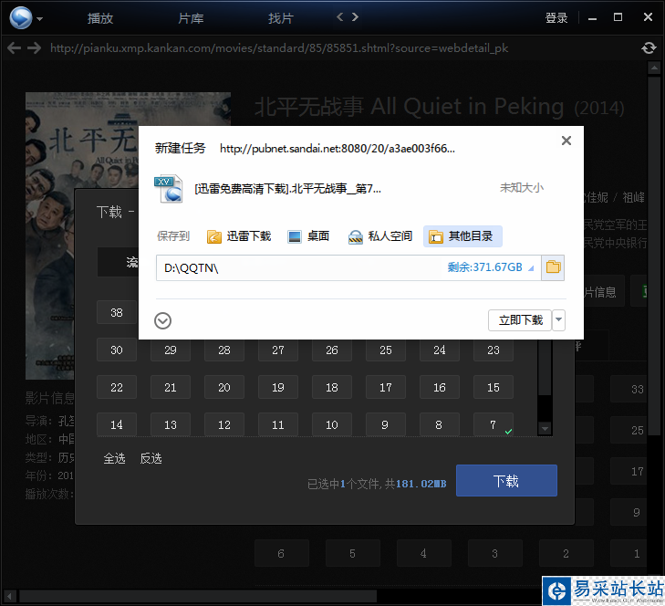Screen dimensions: 665x606
Task: Click the 立即下载 button
Action: coord(520,320)
